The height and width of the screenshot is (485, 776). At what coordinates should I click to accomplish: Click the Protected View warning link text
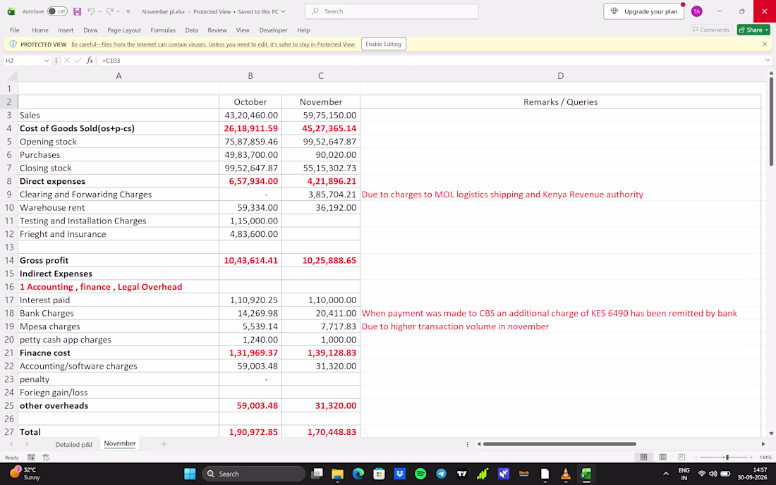coord(213,44)
